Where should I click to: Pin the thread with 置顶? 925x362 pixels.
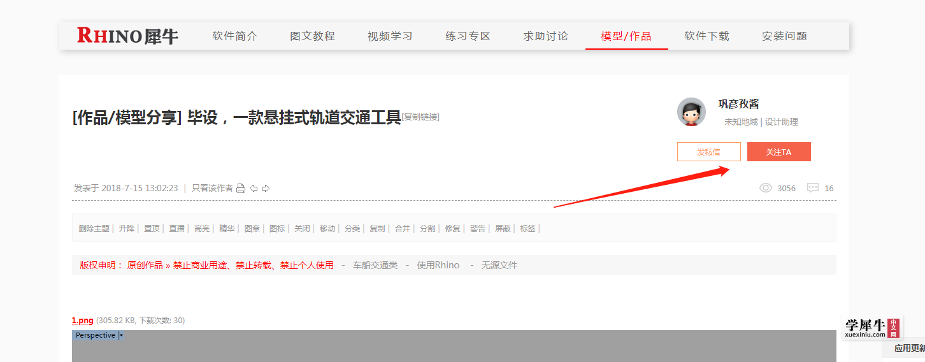(x=152, y=228)
